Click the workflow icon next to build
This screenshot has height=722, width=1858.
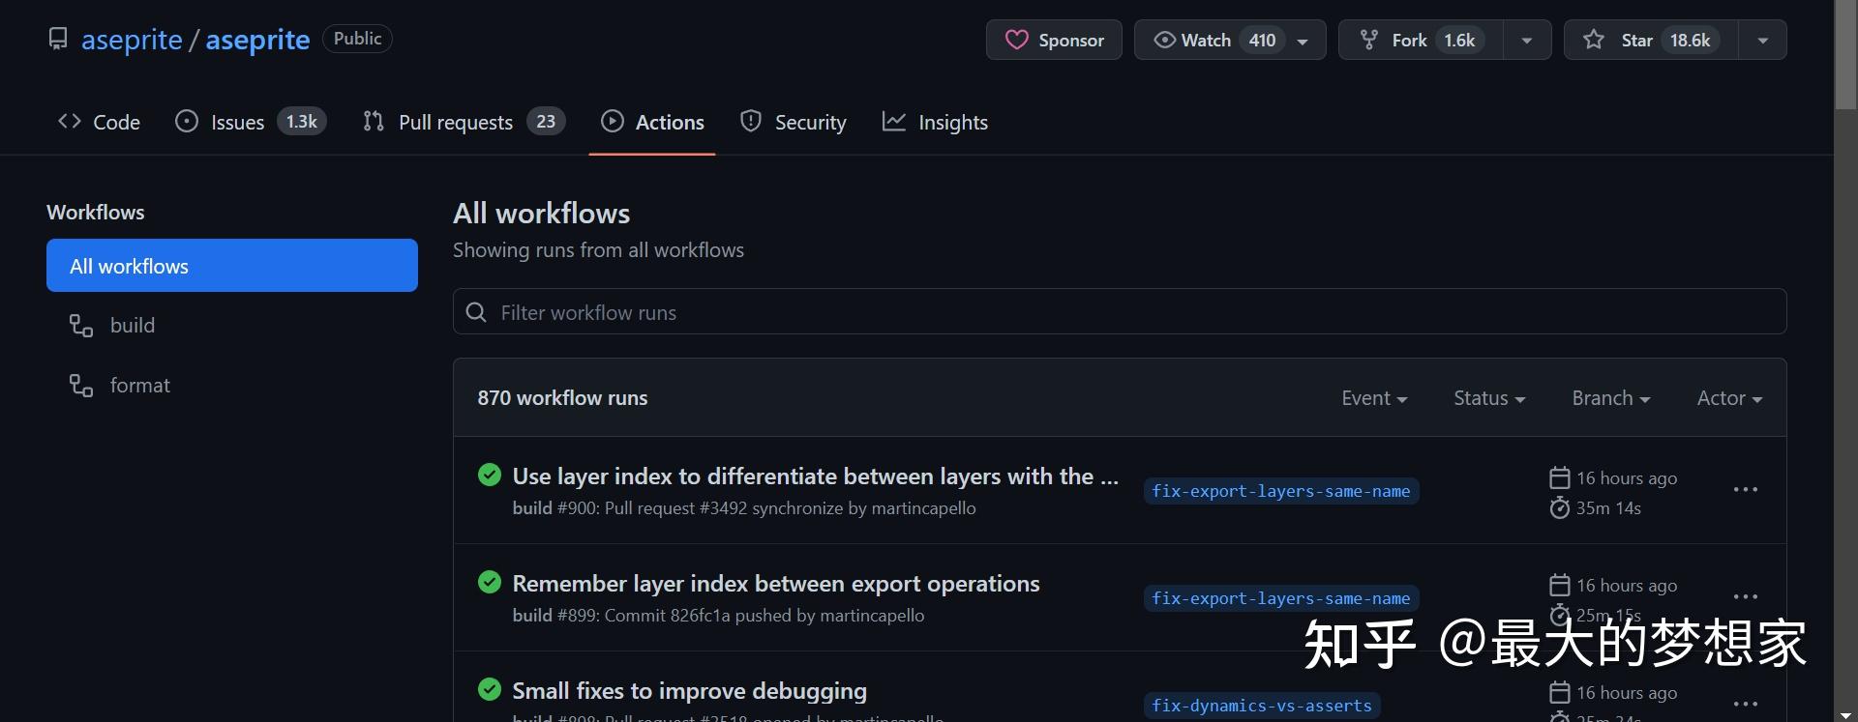click(81, 326)
